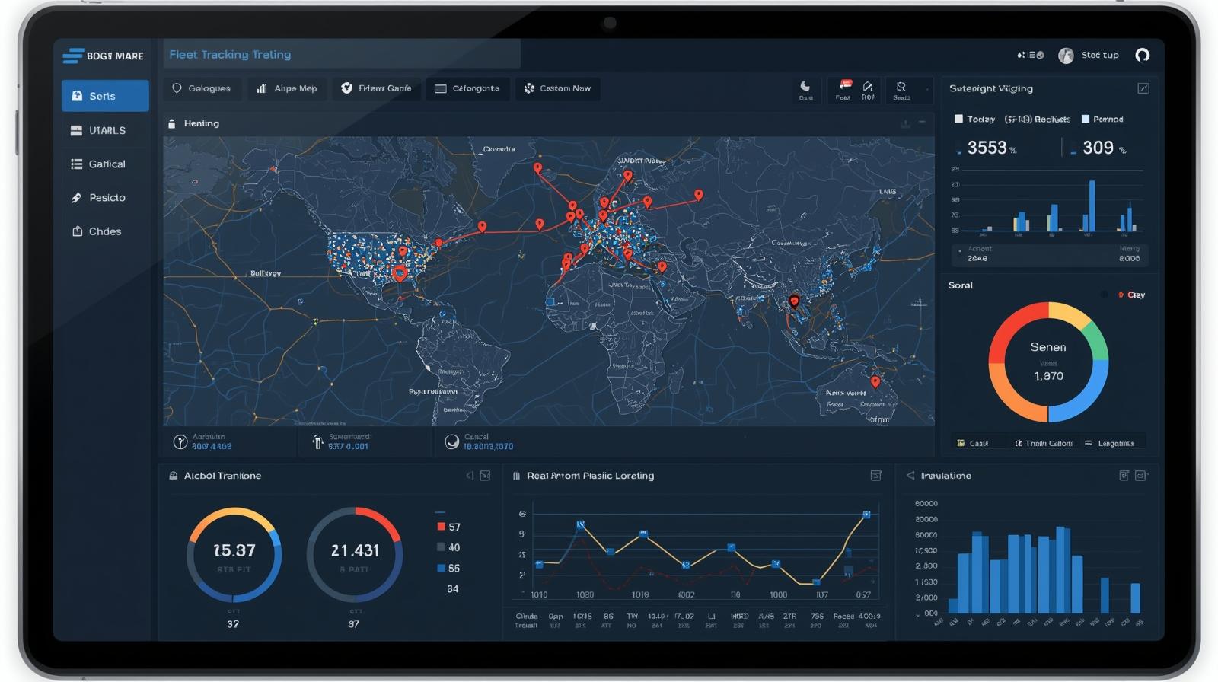This screenshot has width=1218, height=682.
Task: Toggle the Today checkbox
Action: pos(958,119)
